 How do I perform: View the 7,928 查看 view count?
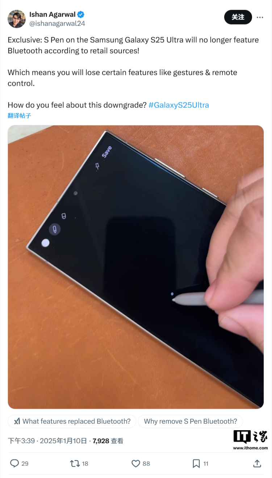(108, 441)
